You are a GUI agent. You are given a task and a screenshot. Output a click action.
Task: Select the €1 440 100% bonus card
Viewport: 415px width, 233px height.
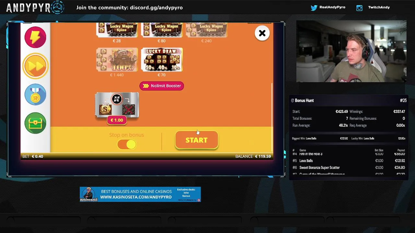pos(117,60)
